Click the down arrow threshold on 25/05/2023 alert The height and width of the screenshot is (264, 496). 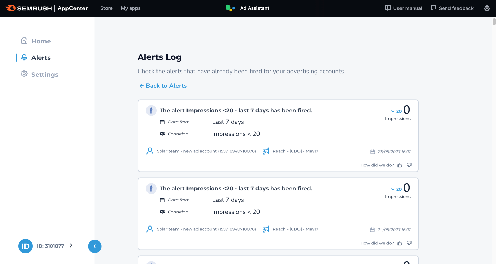(393, 111)
